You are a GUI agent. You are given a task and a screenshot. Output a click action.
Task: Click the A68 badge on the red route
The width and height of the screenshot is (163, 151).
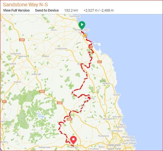coord(70,119)
